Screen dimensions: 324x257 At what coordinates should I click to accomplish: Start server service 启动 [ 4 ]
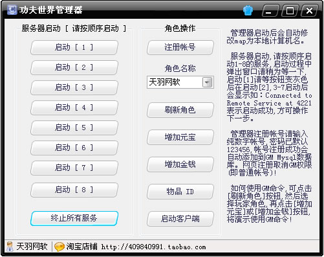point(74,107)
